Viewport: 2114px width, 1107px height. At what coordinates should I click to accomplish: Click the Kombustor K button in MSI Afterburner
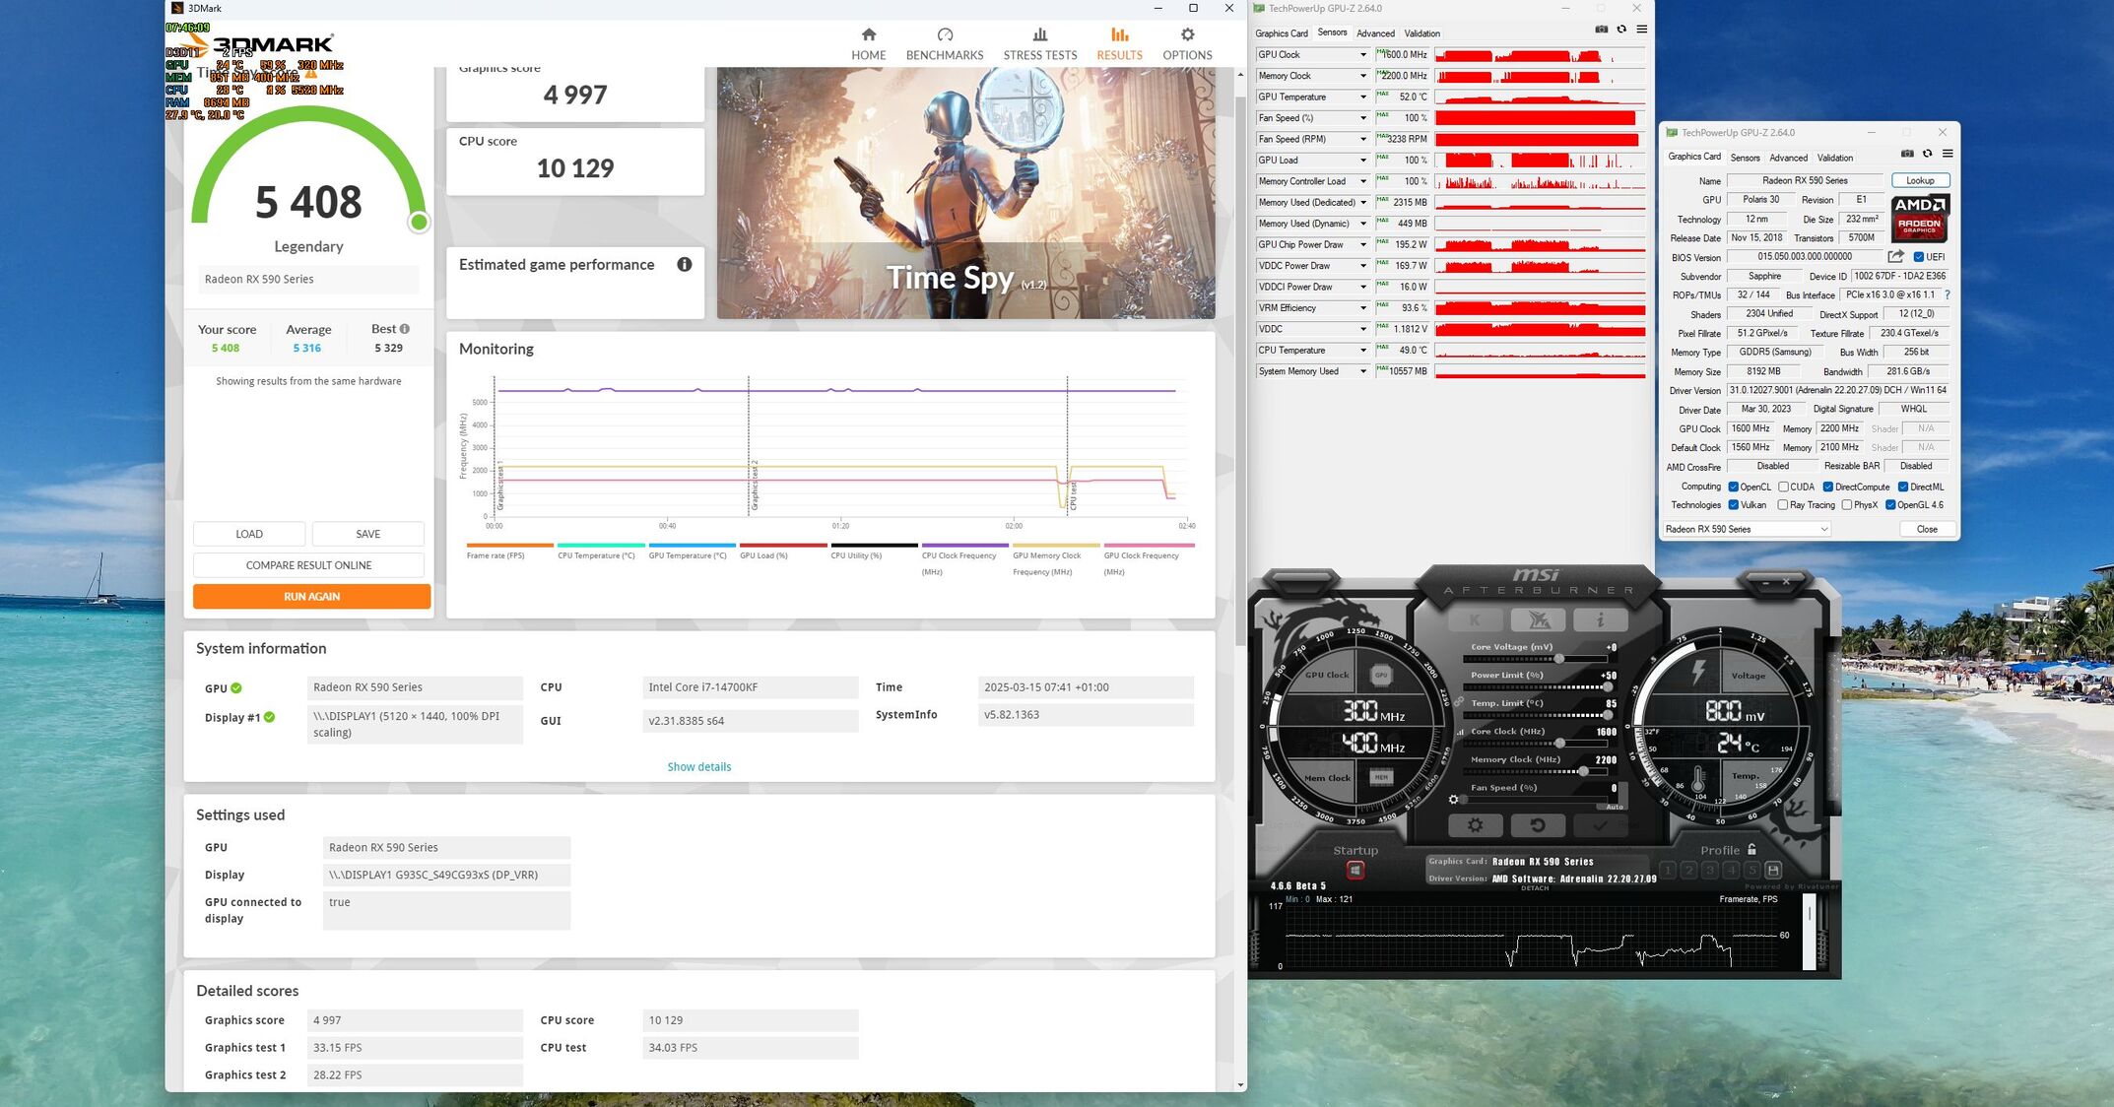[1475, 619]
